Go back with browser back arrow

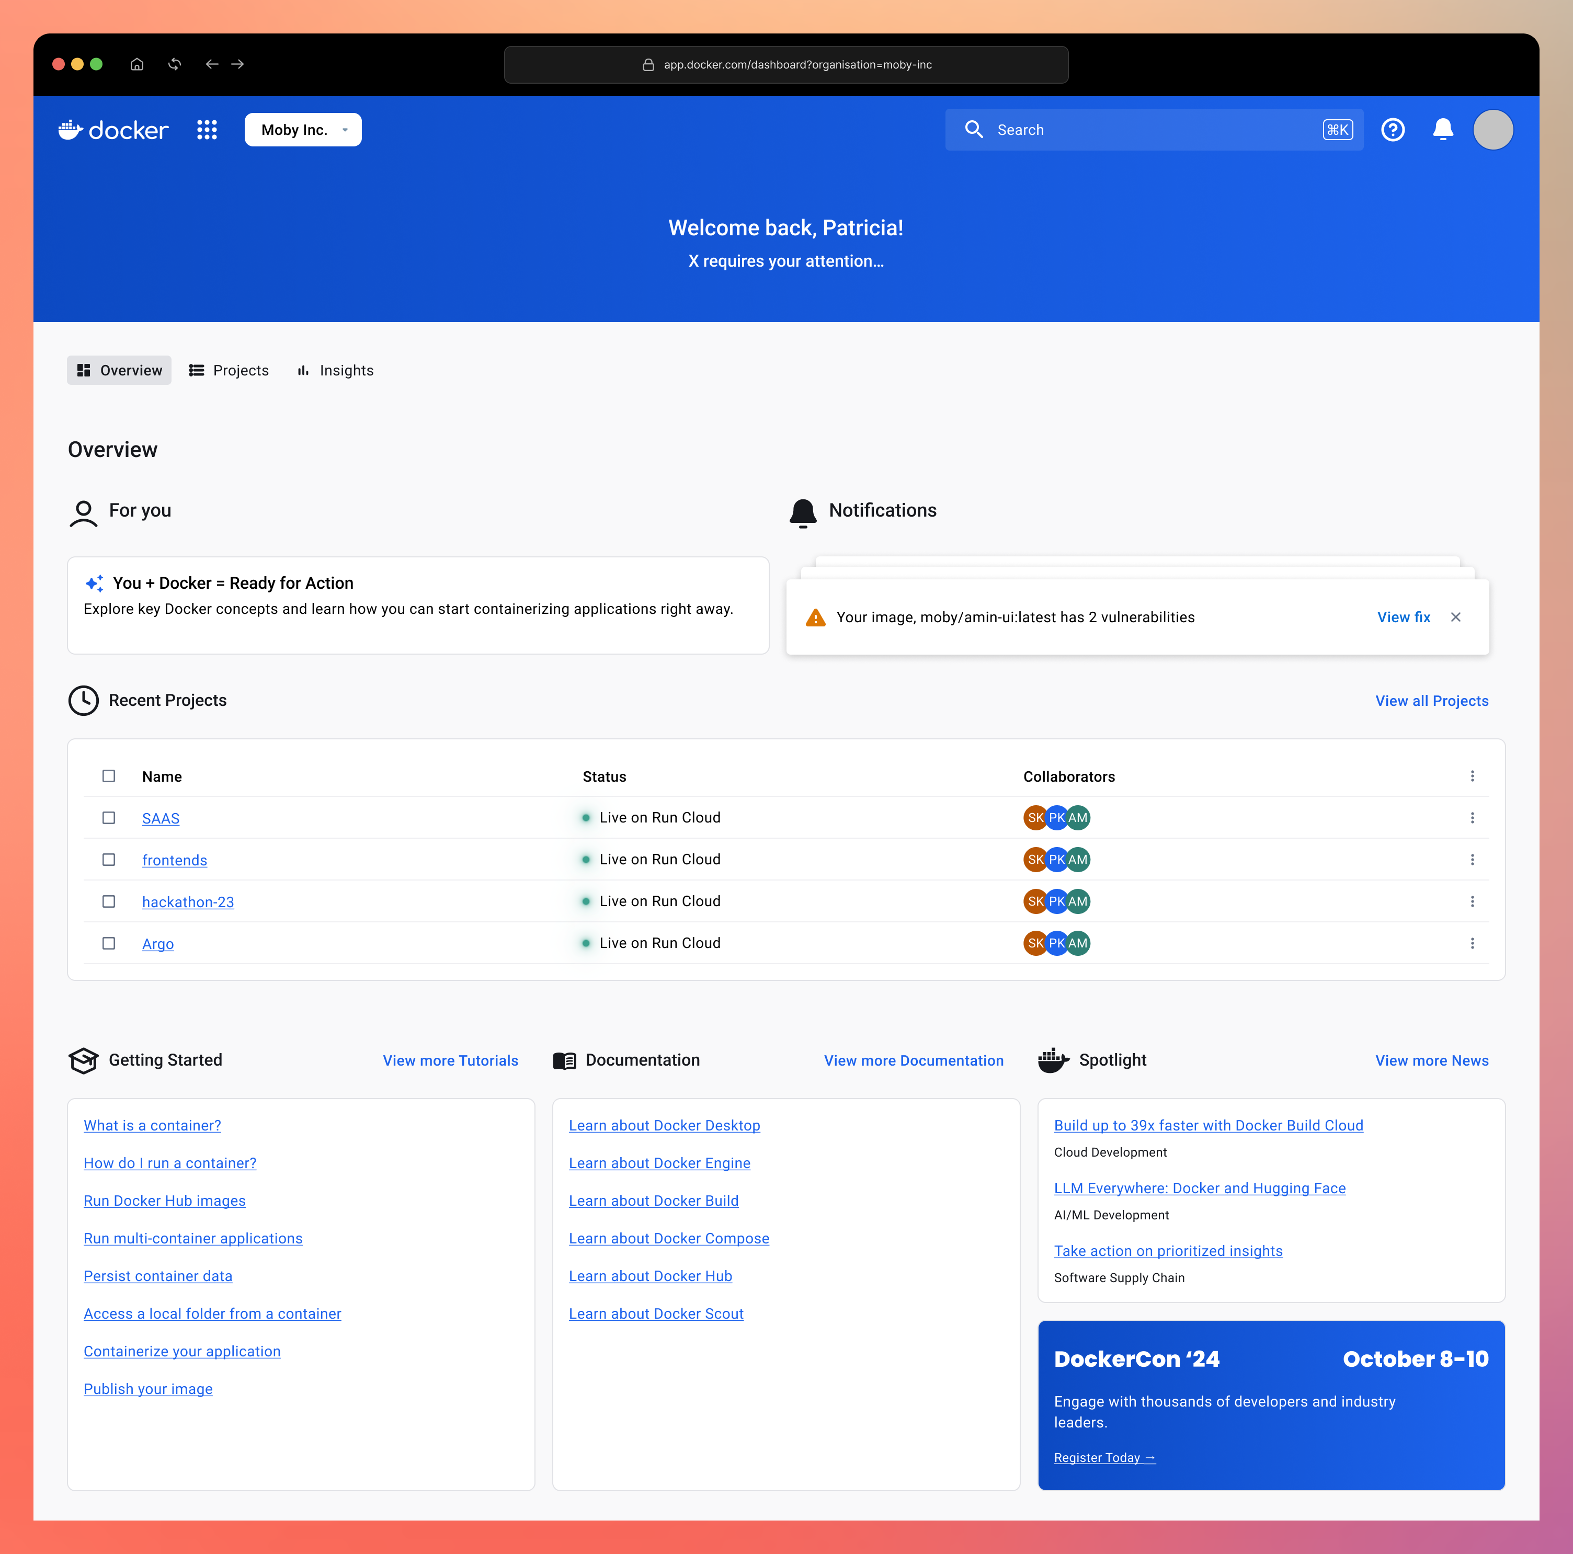pyautogui.click(x=212, y=64)
